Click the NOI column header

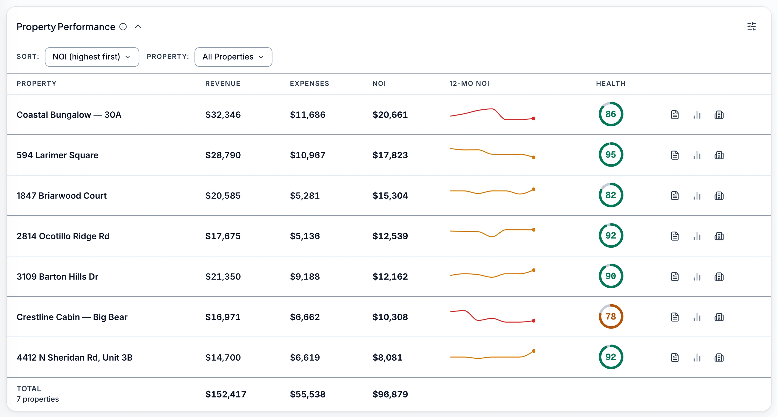(x=379, y=84)
